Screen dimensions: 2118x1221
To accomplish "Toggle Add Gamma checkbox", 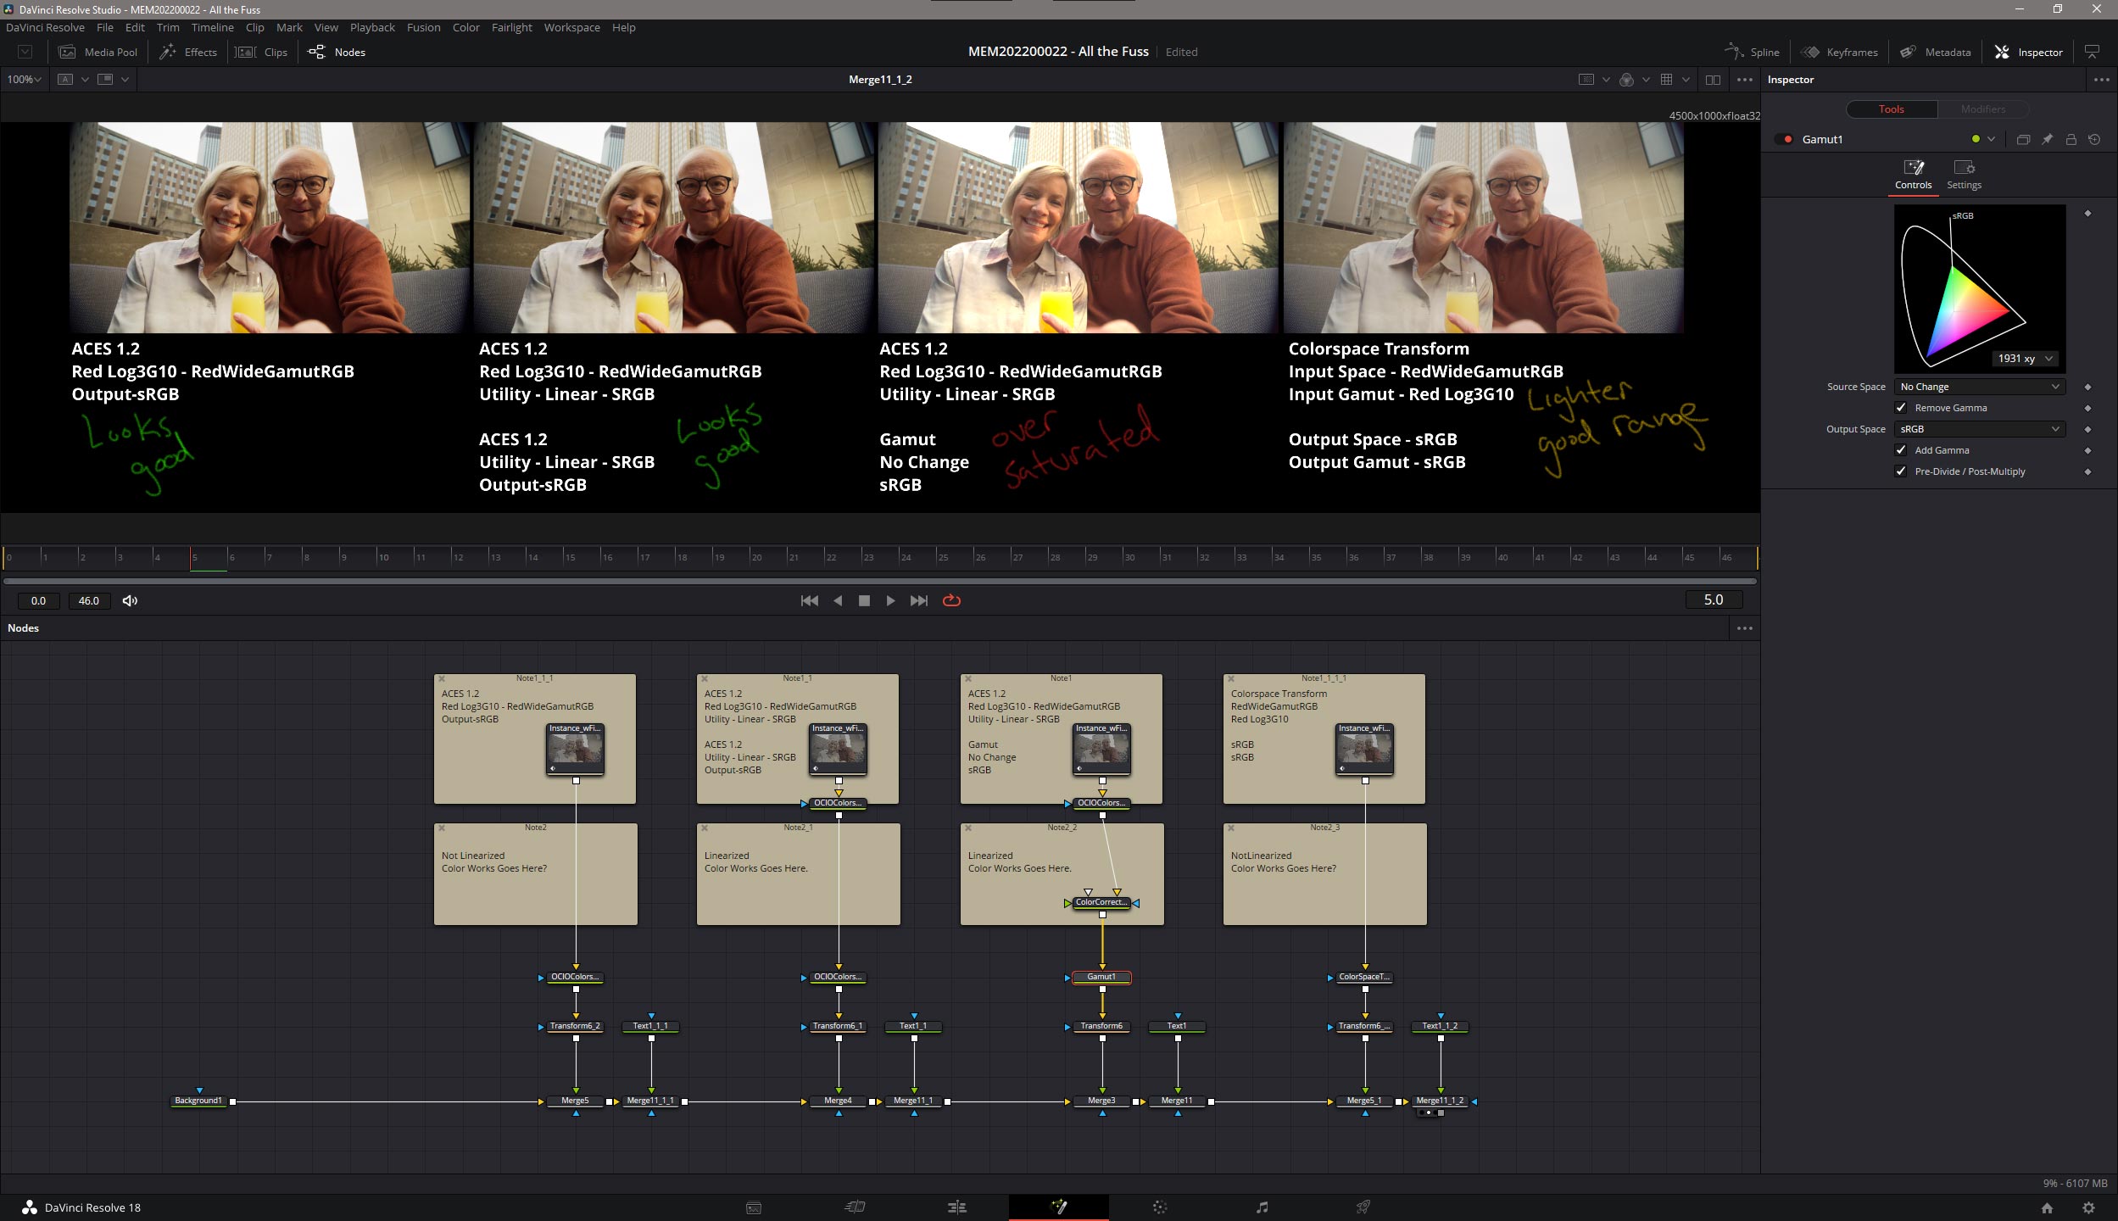I will coord(1901,450).
